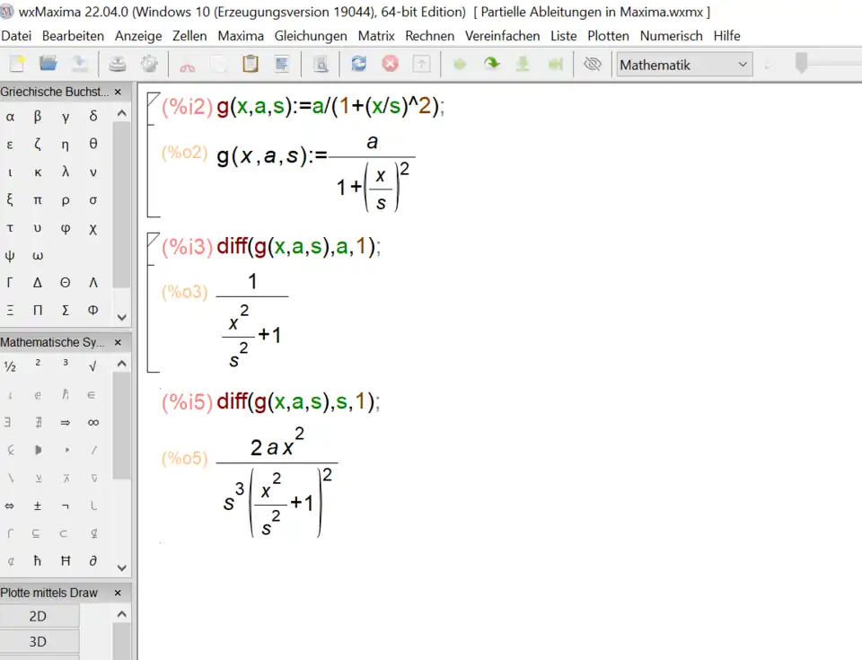Adjust the zoom slider in toolbar

(x=802, y=64)
